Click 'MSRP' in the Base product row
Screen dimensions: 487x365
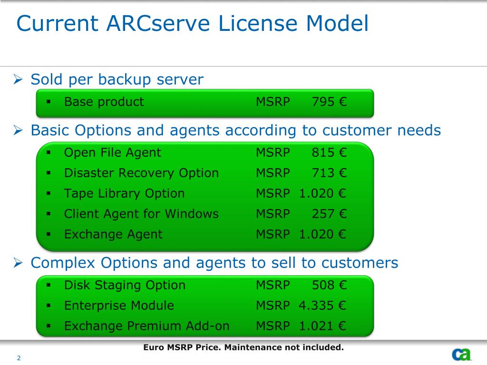pos(273,102)
